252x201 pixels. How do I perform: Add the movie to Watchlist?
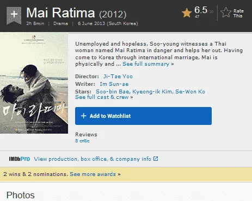[143, 116]
